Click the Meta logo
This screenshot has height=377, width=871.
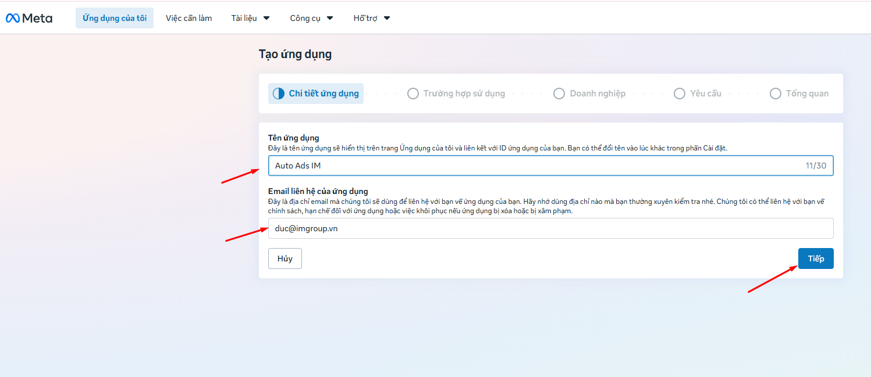[x=29, y=18]
